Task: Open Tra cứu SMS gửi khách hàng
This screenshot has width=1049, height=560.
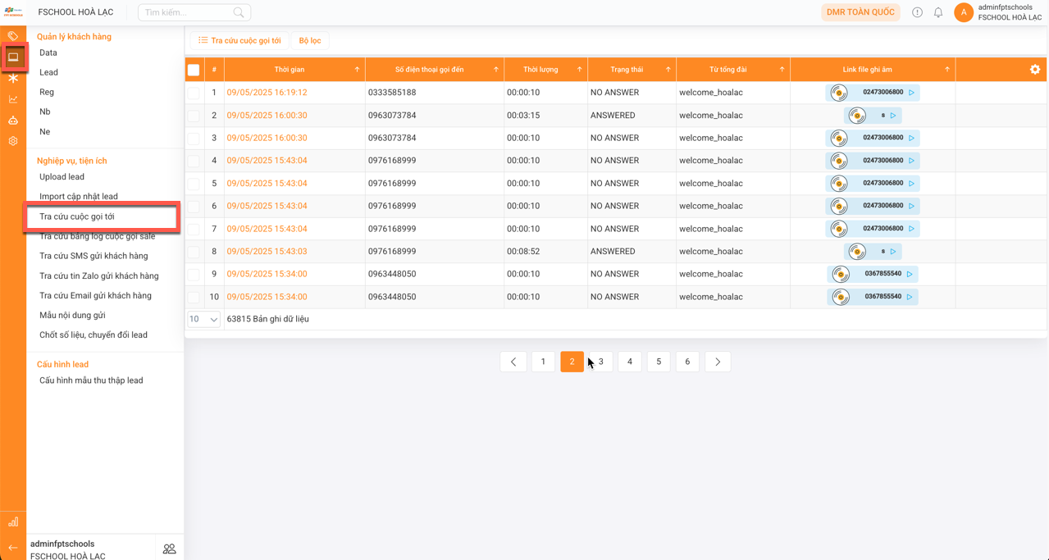Action: tap(93, 256)
